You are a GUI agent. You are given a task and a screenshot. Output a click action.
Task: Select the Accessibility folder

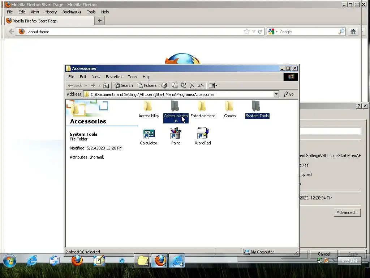pos(149,109)
